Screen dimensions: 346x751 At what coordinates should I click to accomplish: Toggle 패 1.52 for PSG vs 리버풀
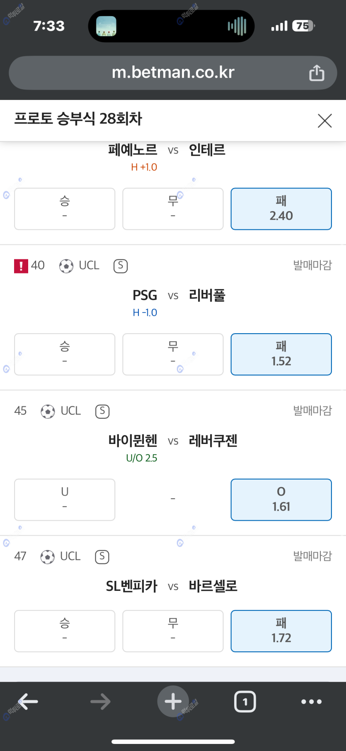[x=281, y=354]
